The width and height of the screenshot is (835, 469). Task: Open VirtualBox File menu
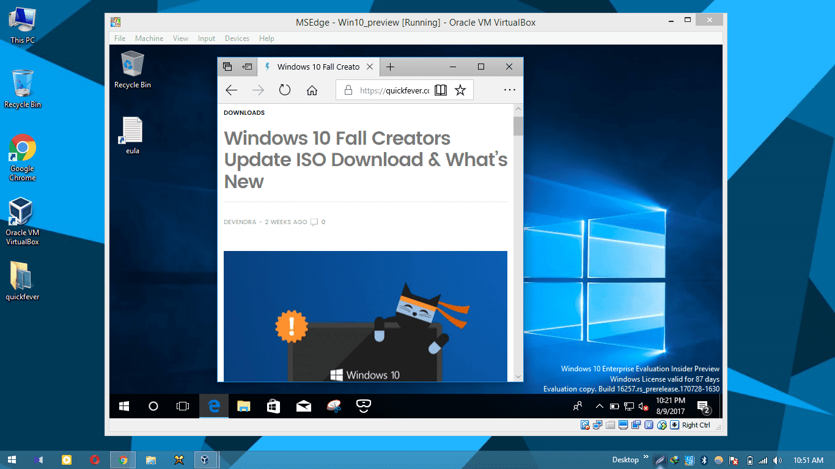[x=120, y=38]
